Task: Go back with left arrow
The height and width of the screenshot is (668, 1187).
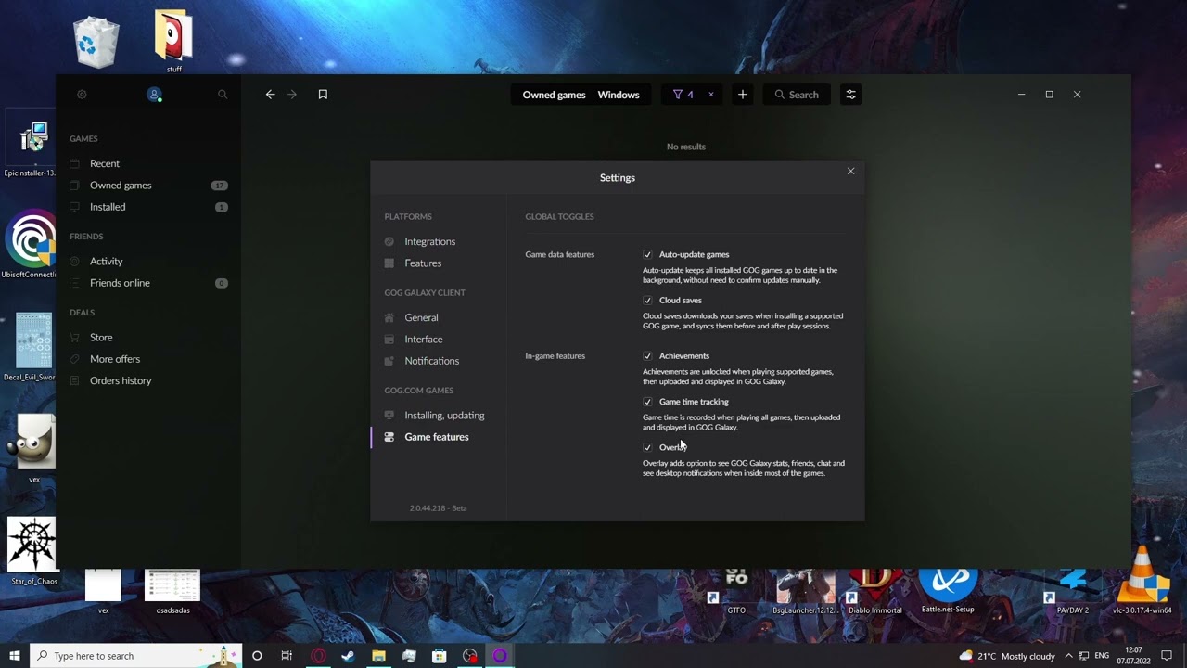Action: (270, 95)
